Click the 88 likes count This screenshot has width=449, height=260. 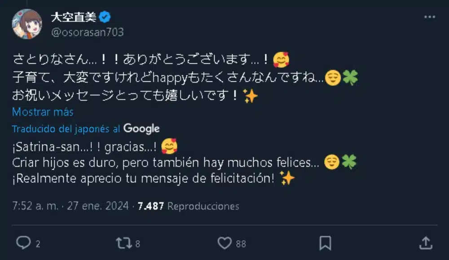[x=241, y=244]
